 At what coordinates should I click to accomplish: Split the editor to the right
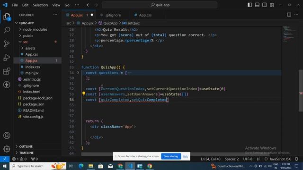click(x=289, y=15)
